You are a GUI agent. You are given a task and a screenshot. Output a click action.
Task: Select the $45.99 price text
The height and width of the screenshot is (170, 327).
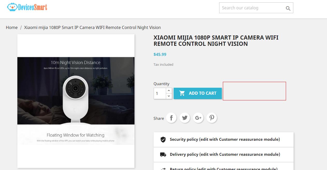click(x=160, y=54)
